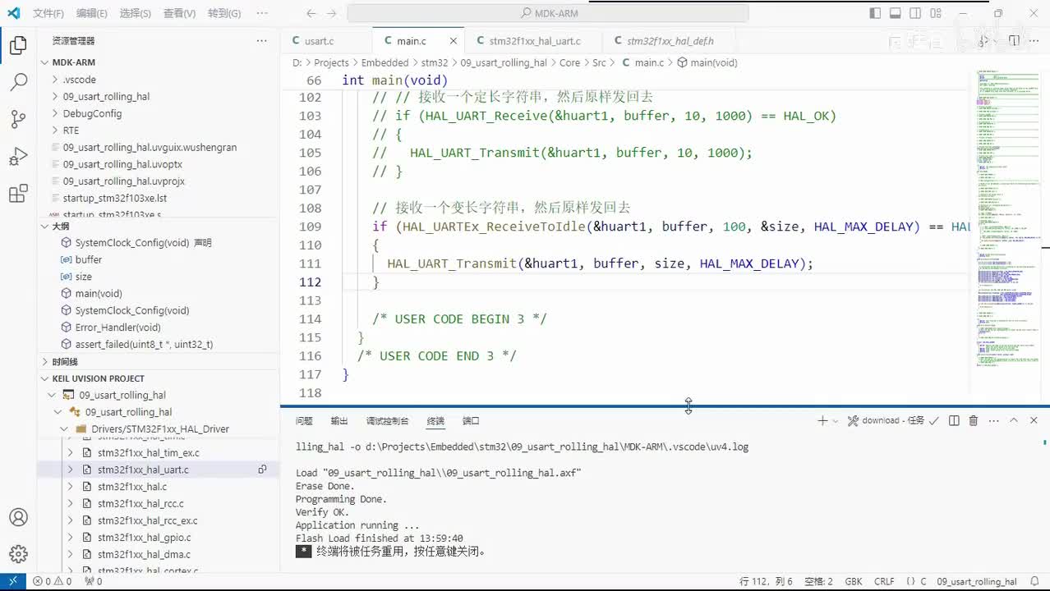This screenshot has width=1050, height=591.
Task: Show the 问题 problems panel tab
Action: [x=304, y=420]
